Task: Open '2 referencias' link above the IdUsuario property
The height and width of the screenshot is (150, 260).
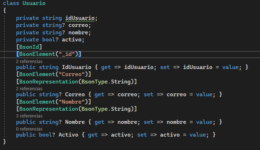Action: coord(29,61)
